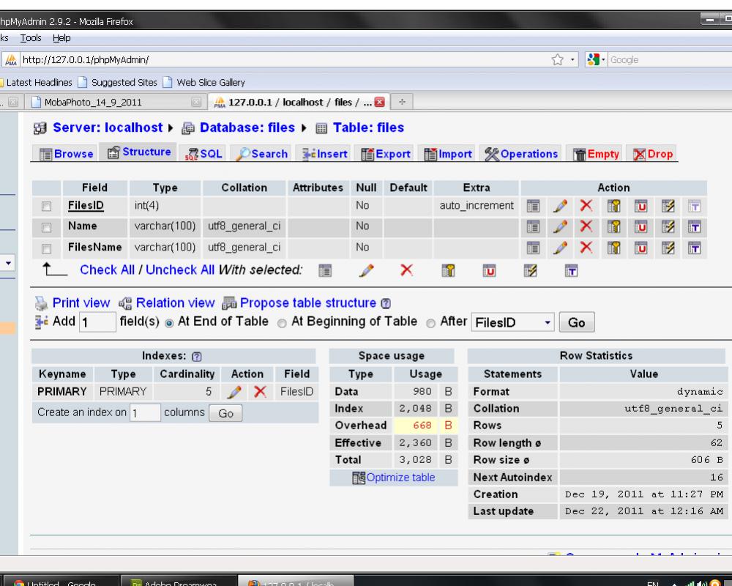
Task: Open the After FilesID dropdown
Action: tap(512, 322)
